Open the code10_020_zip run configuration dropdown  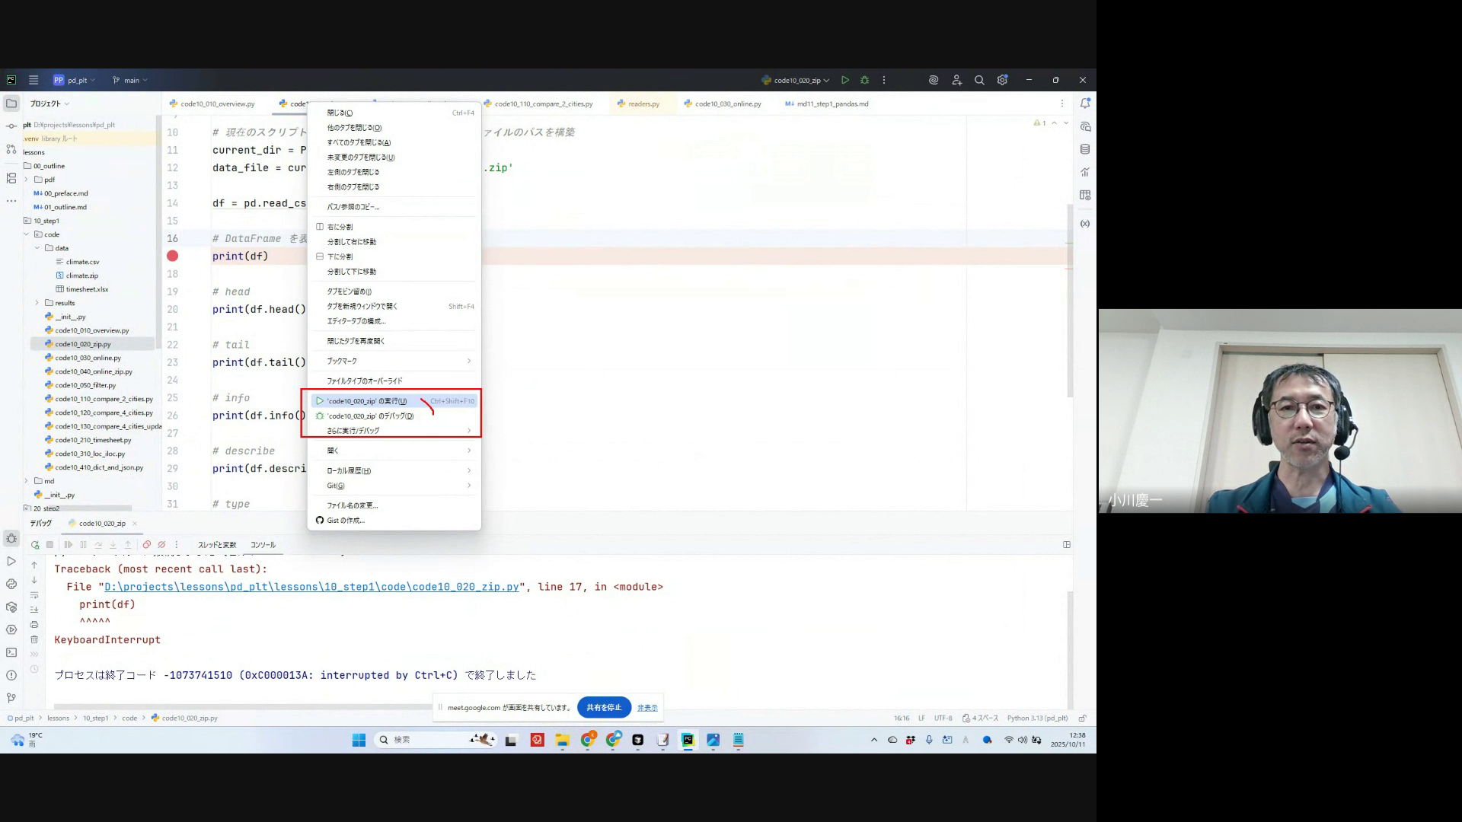coord(796,80)
